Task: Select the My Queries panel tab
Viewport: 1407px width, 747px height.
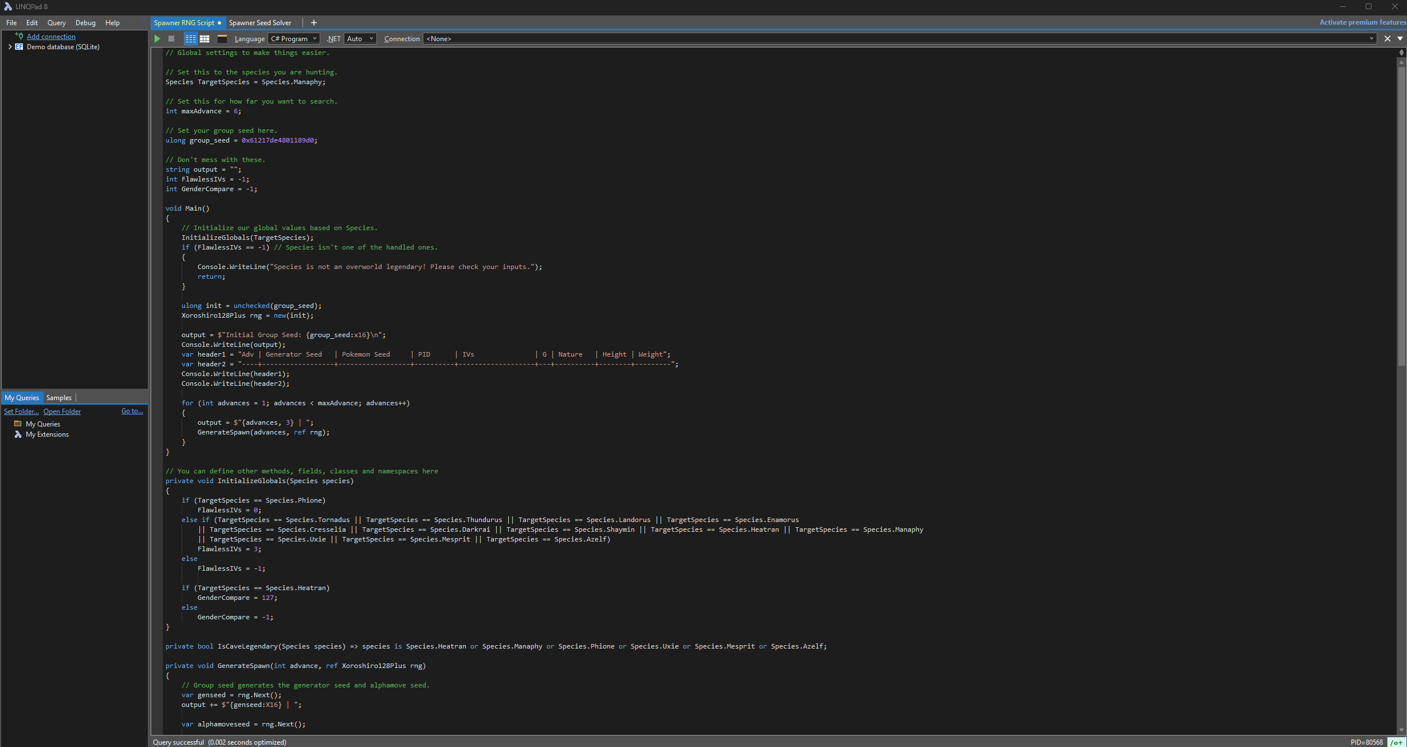Action: point(22,398)
